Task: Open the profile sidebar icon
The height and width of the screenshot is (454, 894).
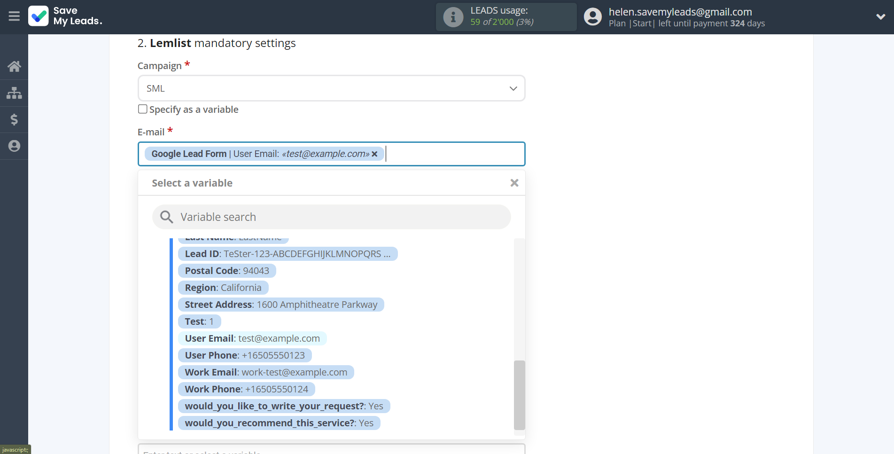Action: click(14, 146)
